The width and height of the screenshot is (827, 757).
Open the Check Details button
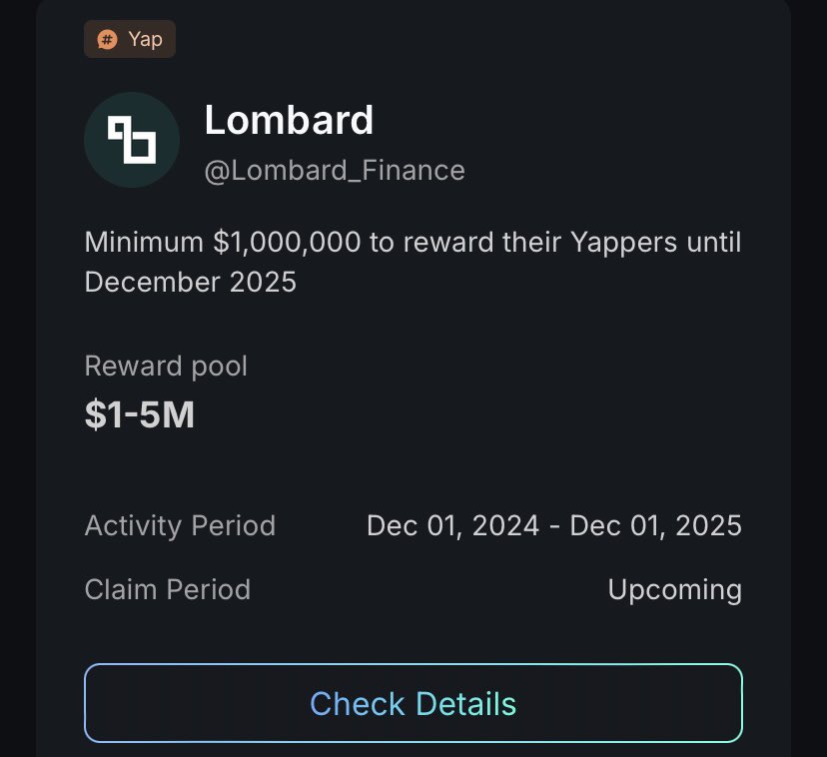pyautogui.click(x=413, y=703)
